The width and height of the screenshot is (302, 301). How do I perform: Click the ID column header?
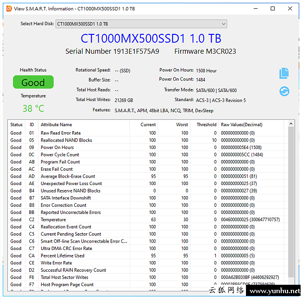point(31,125)
